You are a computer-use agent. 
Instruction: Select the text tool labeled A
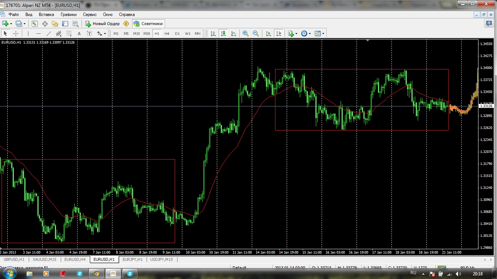(x=79, y=33)
